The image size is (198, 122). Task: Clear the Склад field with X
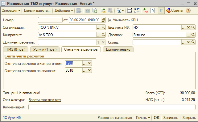pos(188,42)
